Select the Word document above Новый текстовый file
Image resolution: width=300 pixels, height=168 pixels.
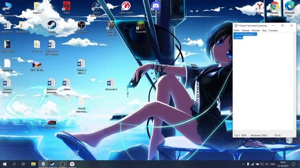coord(82,66)
